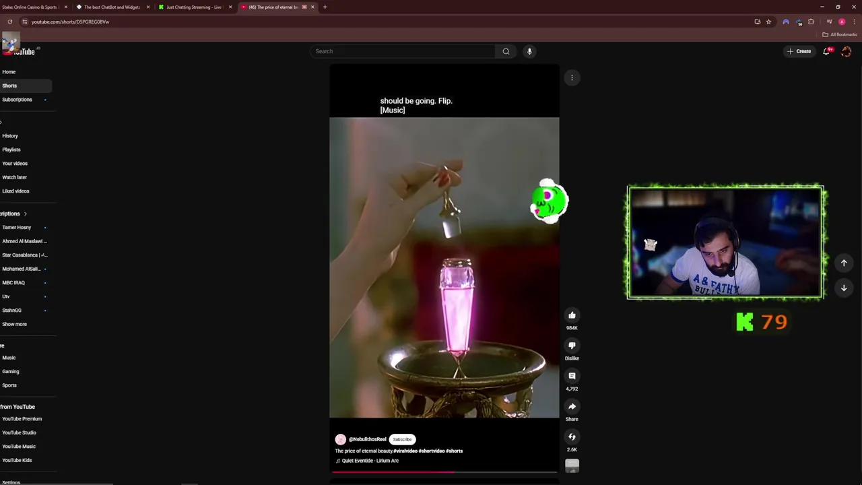Click the Create button
This screenshot has height=485, width=862.
click(x=799, y=51)
